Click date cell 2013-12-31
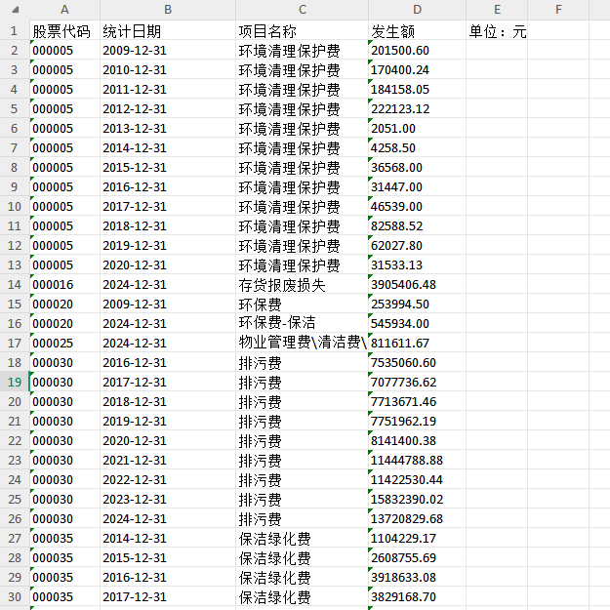Viewport: 610px width, 610px height. (168, 128)
